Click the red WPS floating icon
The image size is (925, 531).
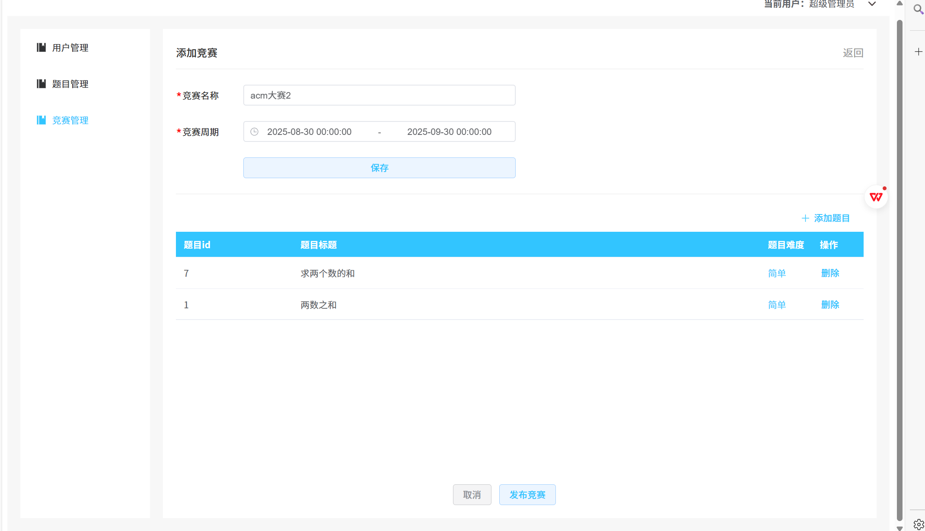coord(876,197)
